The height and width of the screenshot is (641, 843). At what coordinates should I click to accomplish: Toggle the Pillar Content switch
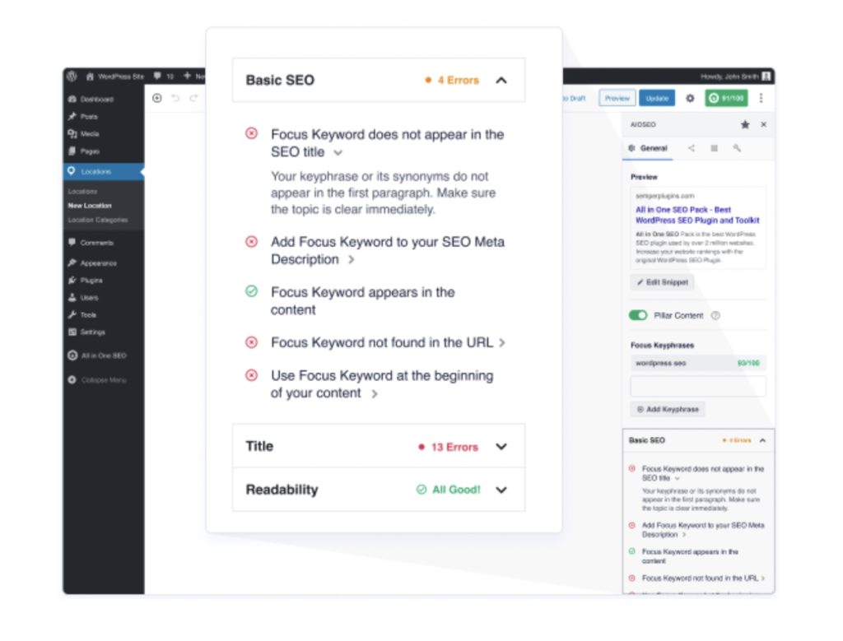pos(638,315)
